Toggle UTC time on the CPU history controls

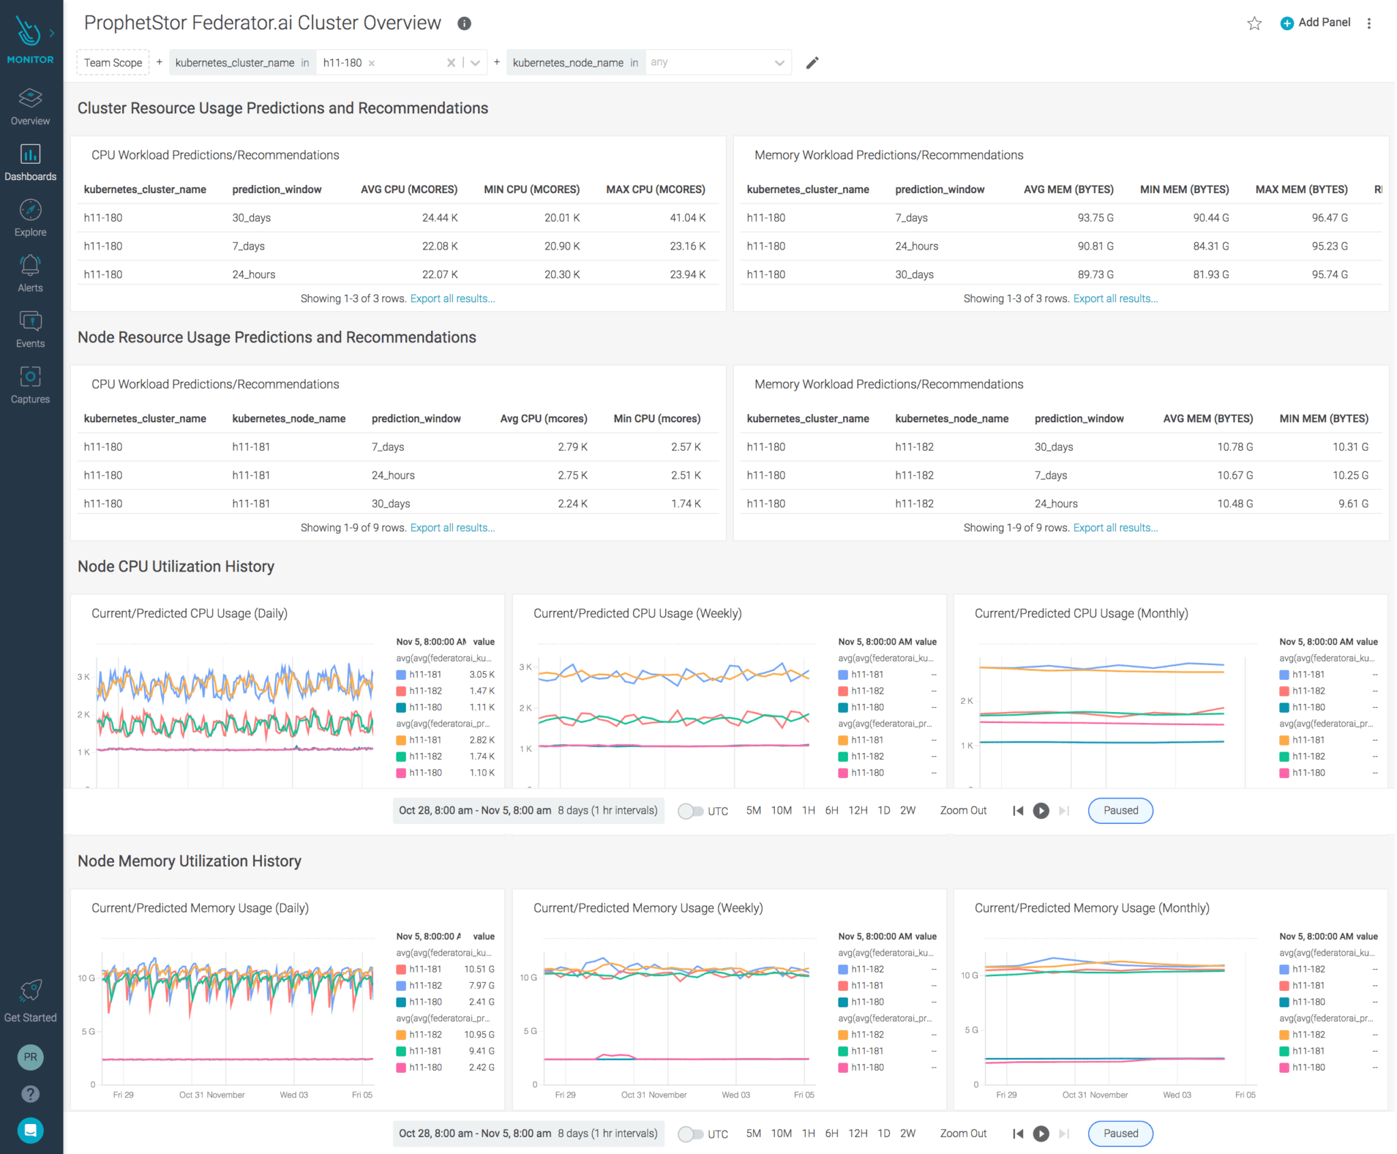(691, 811)
